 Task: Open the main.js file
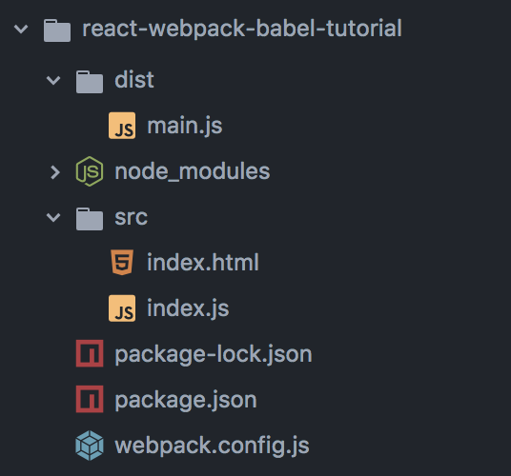click(x=185, y=126)
